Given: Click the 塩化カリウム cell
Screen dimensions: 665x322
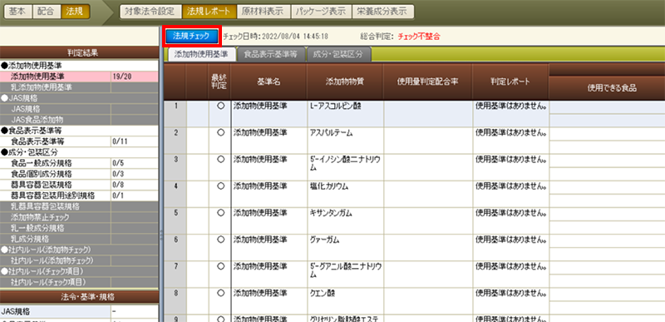Looking at the screenshot, I should click(345, 194).
